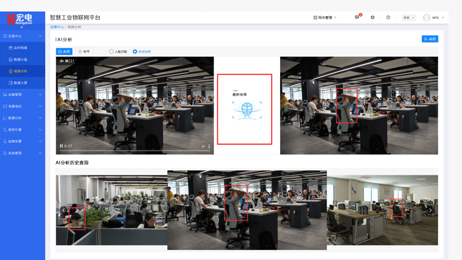This screenshot has width=462, height=260.
Task: Open the messages notification icon
Action: tap(357, 17)
